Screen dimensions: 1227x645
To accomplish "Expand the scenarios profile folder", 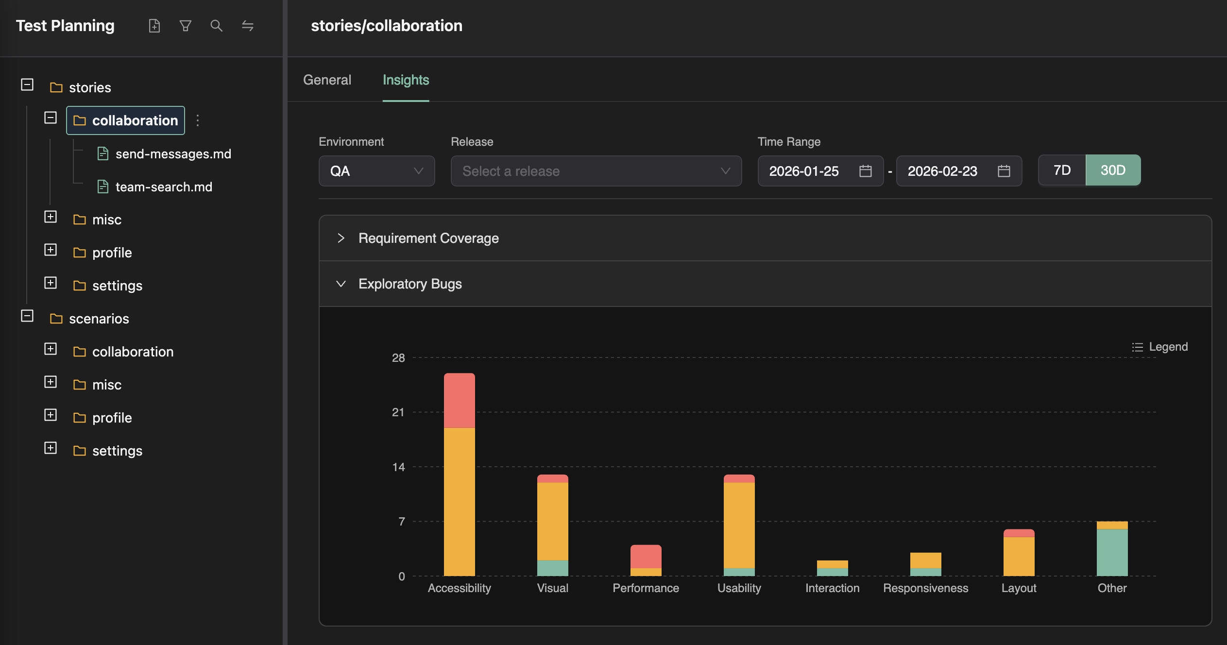I will click(x=51, y=415).
